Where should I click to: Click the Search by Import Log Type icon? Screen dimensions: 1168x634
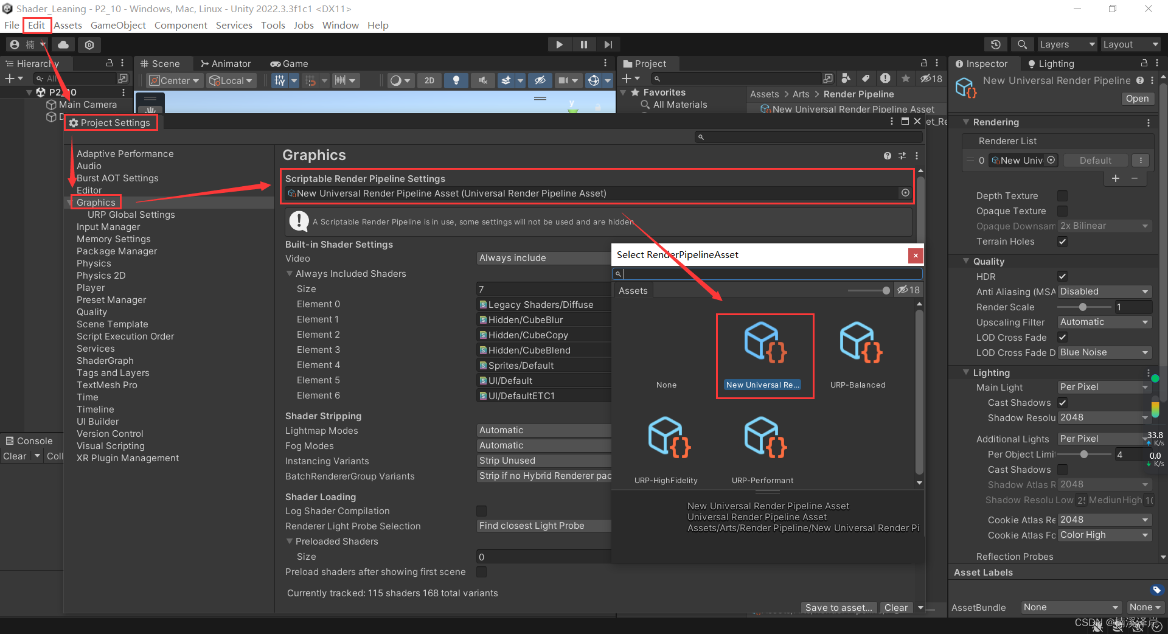click(885, 78)
